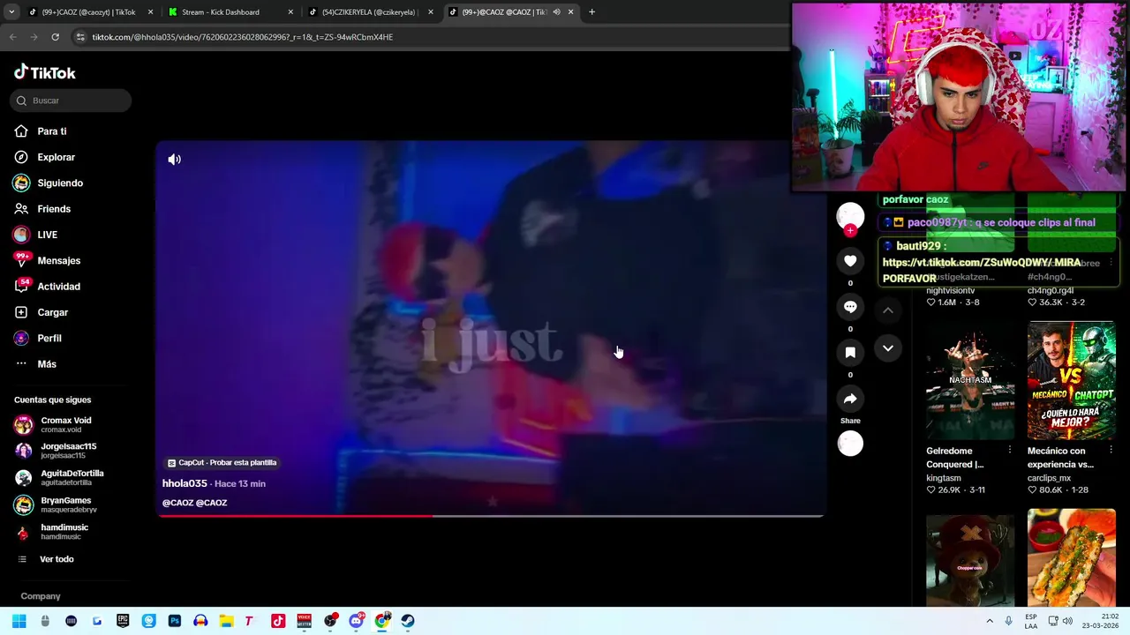Open OBS Studio from the taskbar
The width and height of the screenshot is (1130, 635).
(330, 621)
